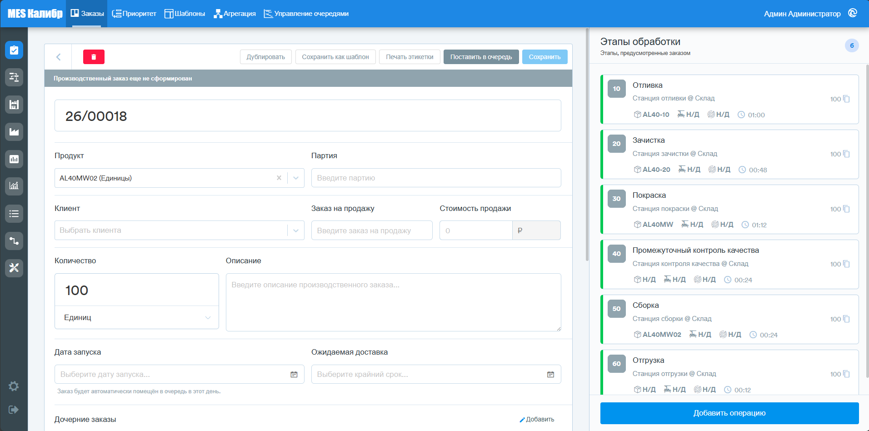The image size is (869, 431).
Task: Click copy icon on Отгрузка stage
Action: 846,374
